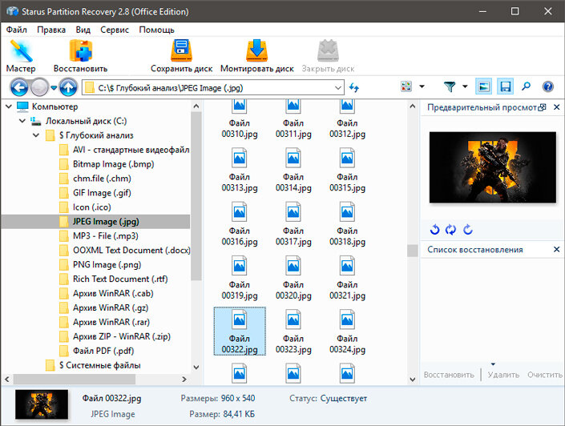Open navigation history dropdown arrow
The image size is (565, 426).
[54, 87]
